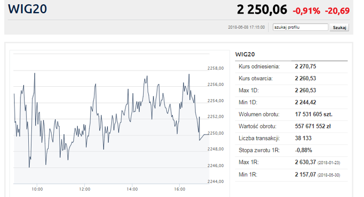Viewport: 364px width, 197px height.
Task: Click the Max 1D value 2 260,53
Action: (x=306, y=90)
